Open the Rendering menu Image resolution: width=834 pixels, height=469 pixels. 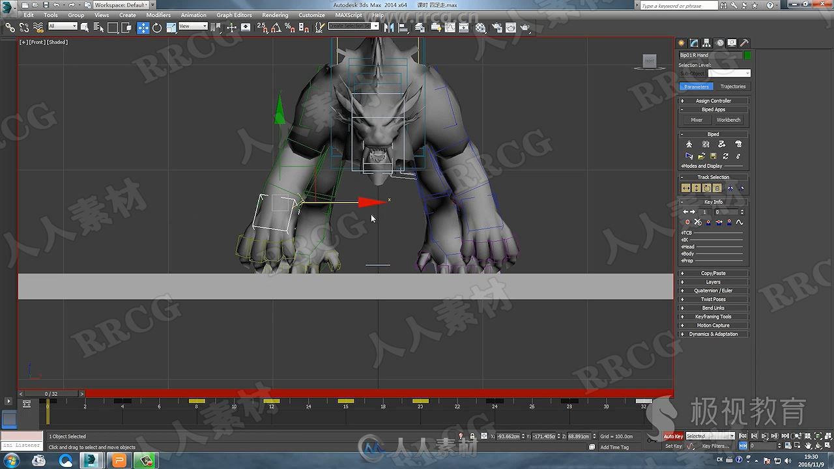(x=275, y=15)
